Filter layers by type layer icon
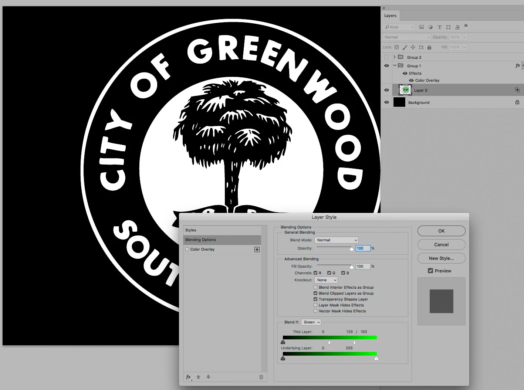This screenshot has height=390, width=524. (439, 27)
